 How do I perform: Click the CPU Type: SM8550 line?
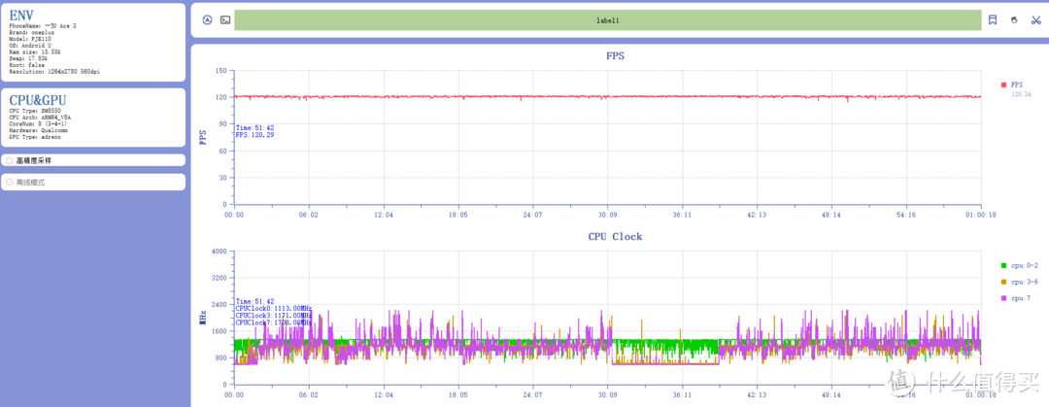click(35, 111)
